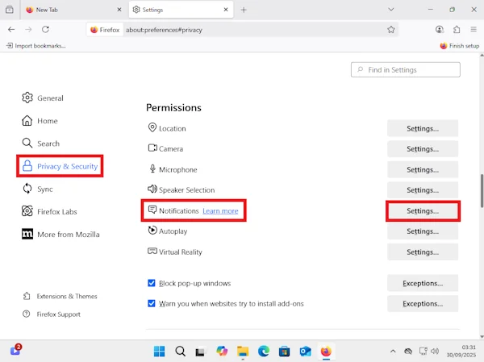
Task: Open Exceptions for pop-up windows
Action: tap(423, 283)
